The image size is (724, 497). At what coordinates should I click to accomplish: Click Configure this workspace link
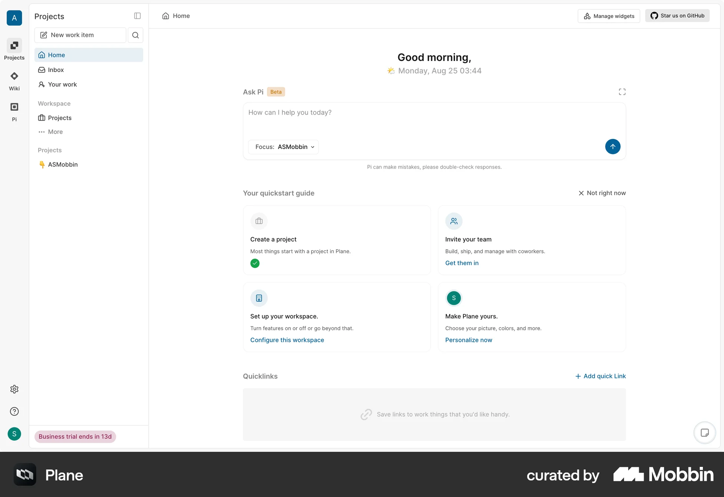(287, 340)
